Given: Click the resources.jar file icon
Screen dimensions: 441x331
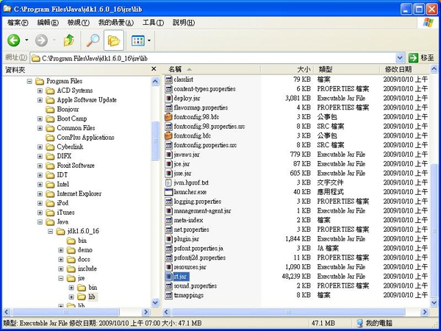Looking at the screenshot, I should [168, 267].
